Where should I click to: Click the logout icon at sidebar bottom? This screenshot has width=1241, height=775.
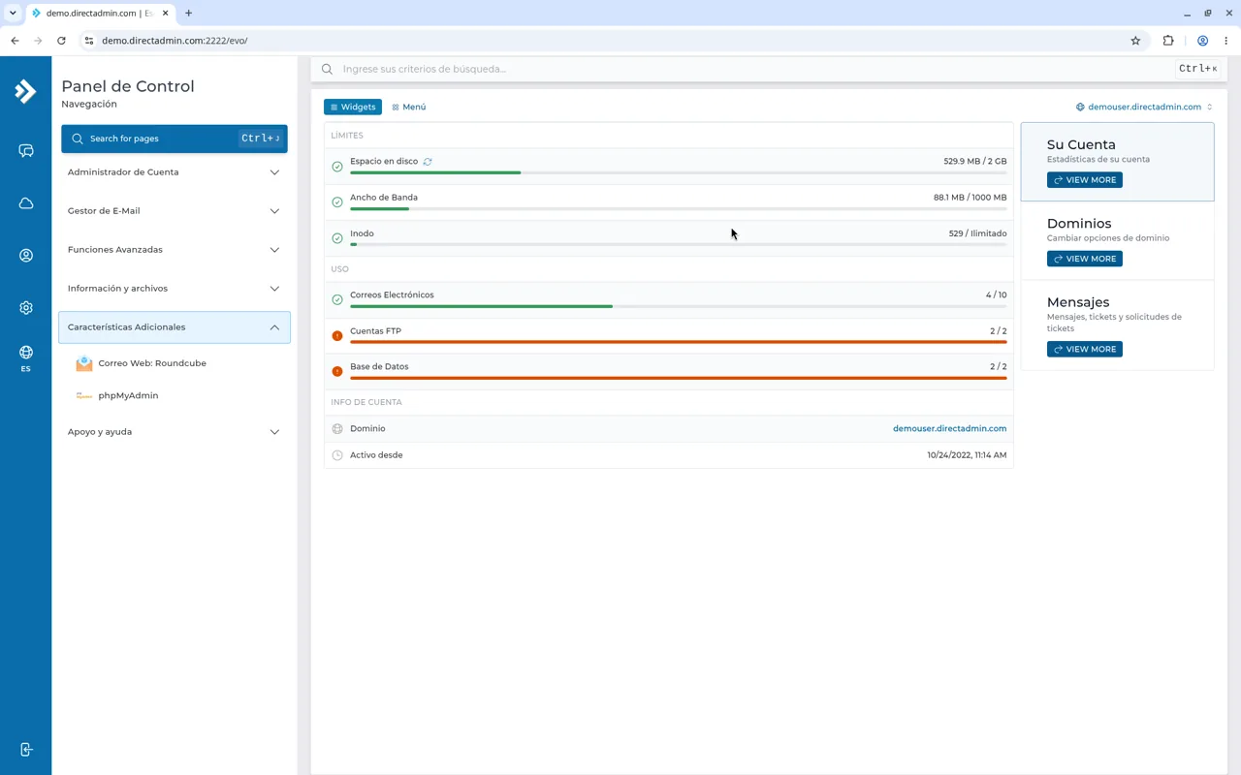(x=26, y=750)
